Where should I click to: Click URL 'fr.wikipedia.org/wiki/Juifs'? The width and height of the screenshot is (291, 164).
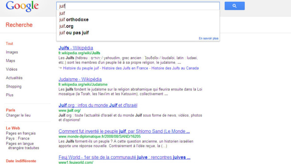pos(79,53)
